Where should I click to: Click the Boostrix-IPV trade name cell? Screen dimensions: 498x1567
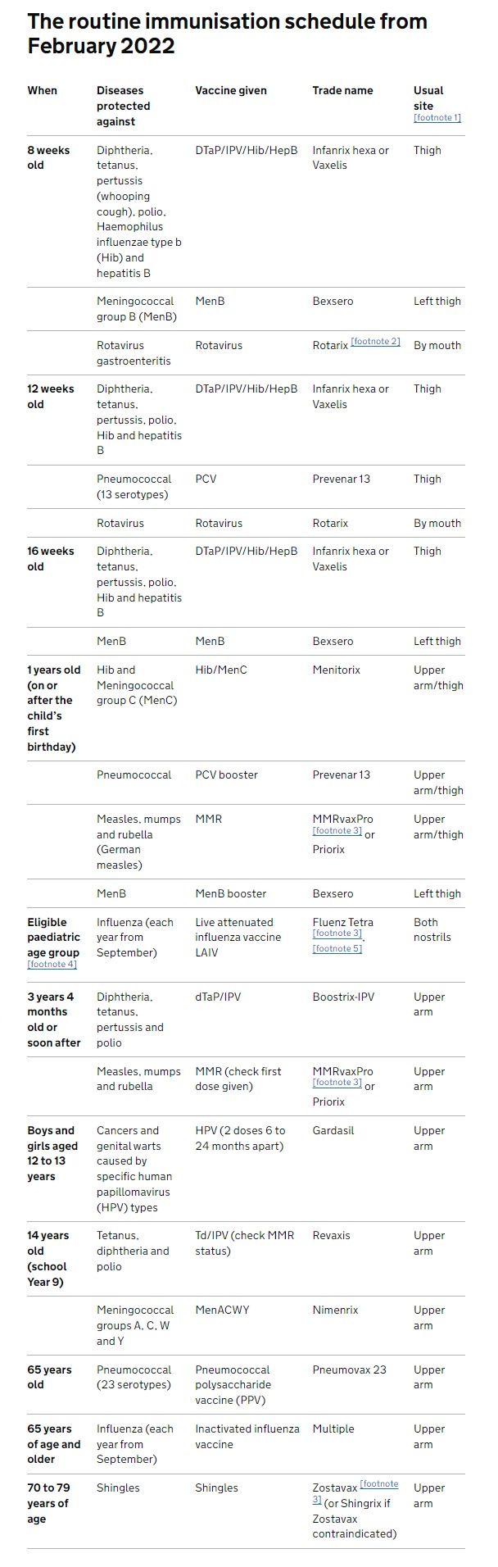pyautogui.click(x=343, y=997)
